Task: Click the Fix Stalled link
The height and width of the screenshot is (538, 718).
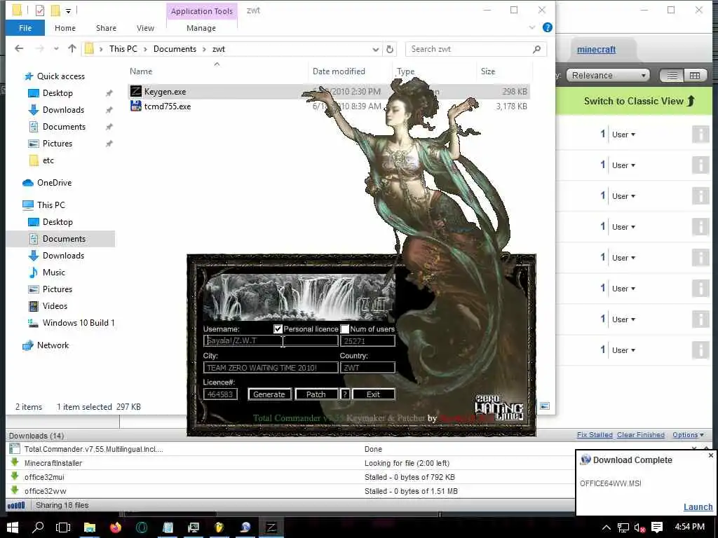Action: [595, 434]
